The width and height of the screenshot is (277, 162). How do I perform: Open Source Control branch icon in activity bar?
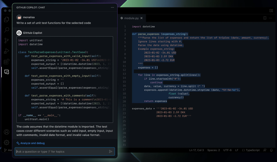click(6, 40)
